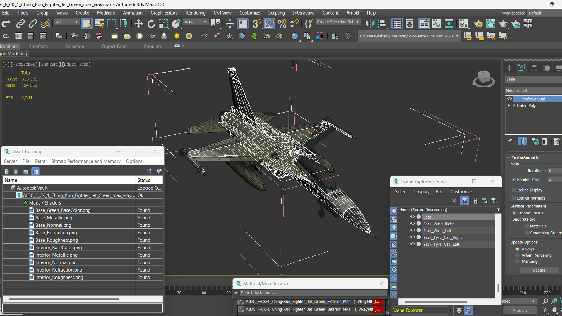Open Curve Editor toolbar icon

[436, 23]
